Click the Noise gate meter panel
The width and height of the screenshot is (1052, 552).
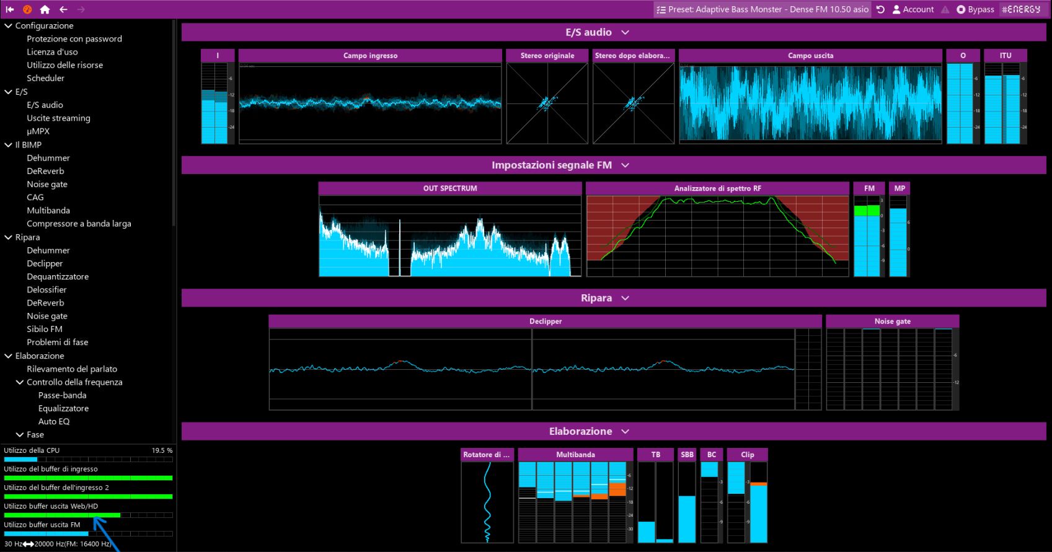(x=893, y=369)
